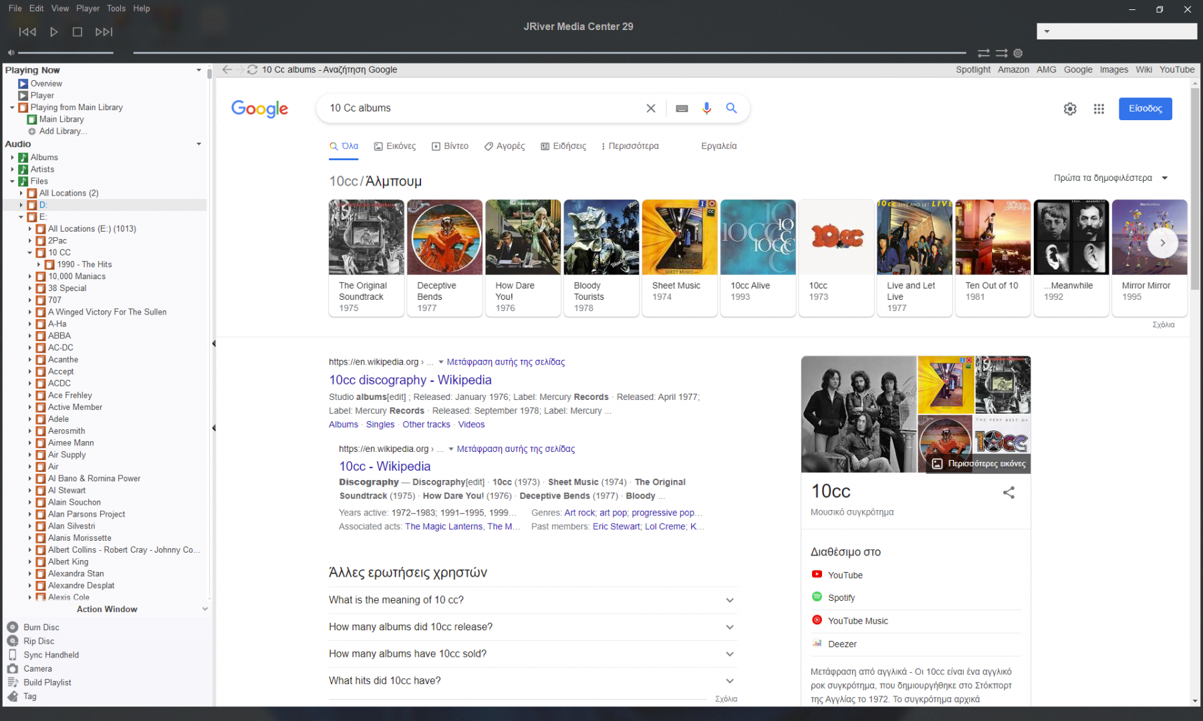Toggle repeat playback mode
Viewport: 1203px width, 721px height.
(x=983, y=53)
